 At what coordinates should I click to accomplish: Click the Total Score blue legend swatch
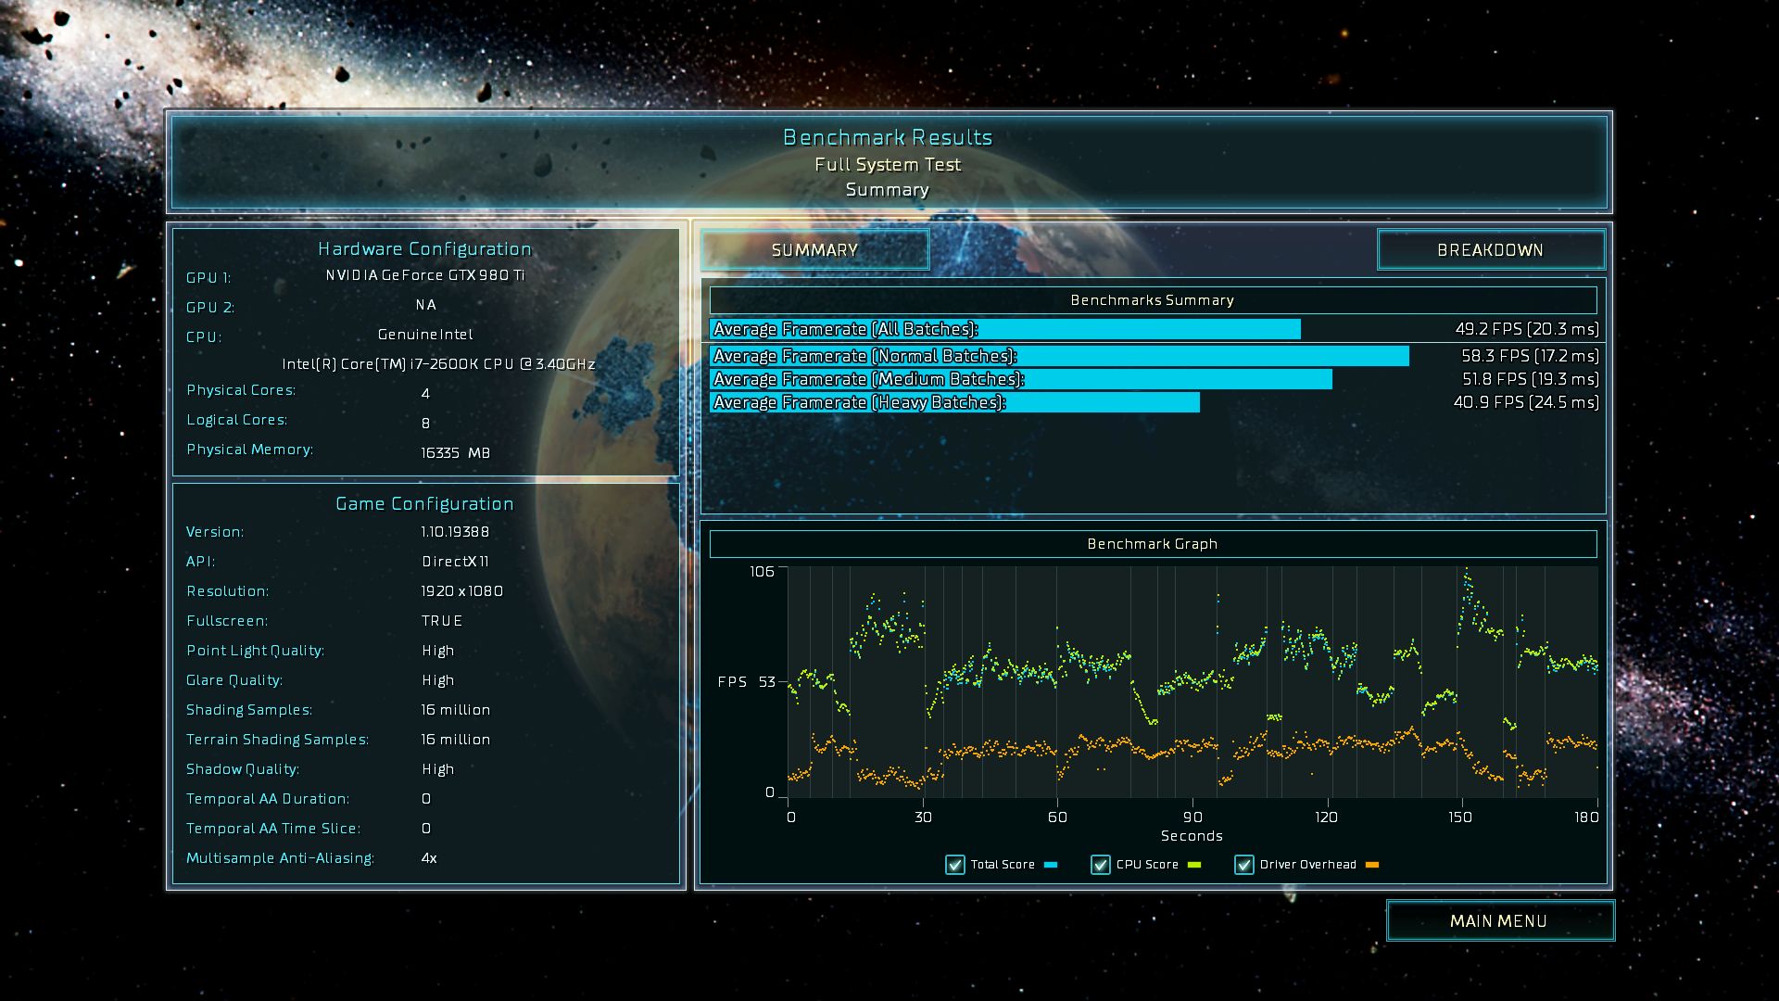pos(1051,865)
